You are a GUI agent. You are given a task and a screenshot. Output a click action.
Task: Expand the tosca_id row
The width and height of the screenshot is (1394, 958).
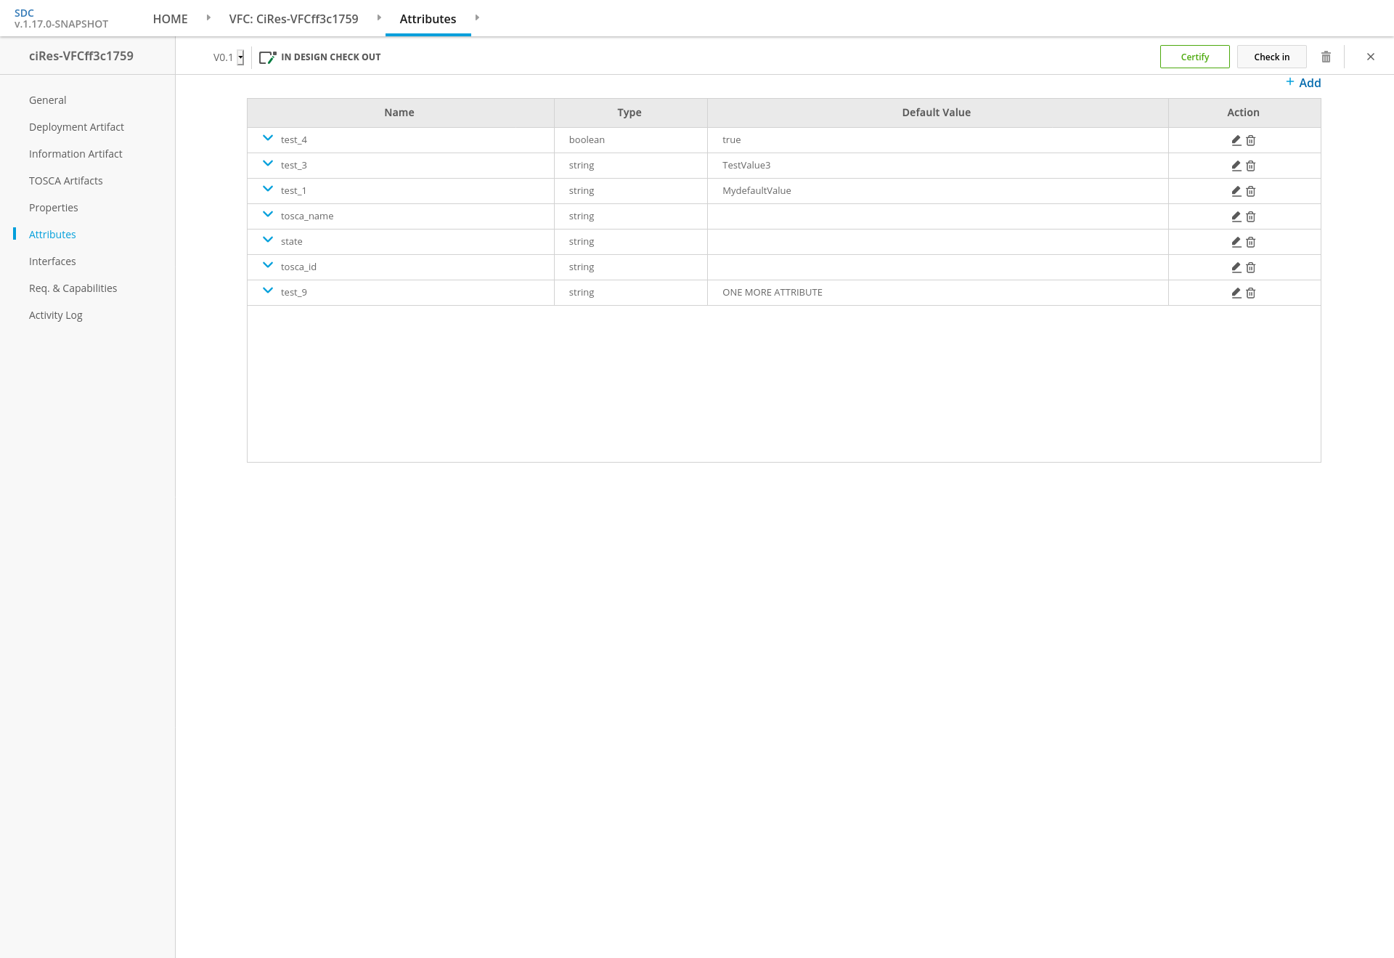point(268,265)
